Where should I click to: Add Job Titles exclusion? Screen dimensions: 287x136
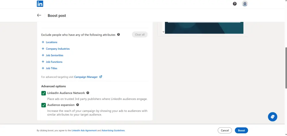pos(52,68)
